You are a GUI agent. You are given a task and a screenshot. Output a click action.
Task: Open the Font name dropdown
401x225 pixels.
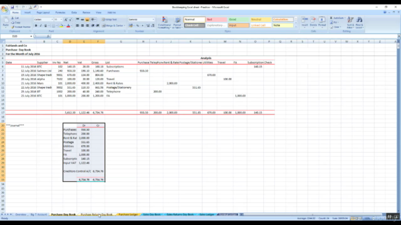click(x=52, y=19)
